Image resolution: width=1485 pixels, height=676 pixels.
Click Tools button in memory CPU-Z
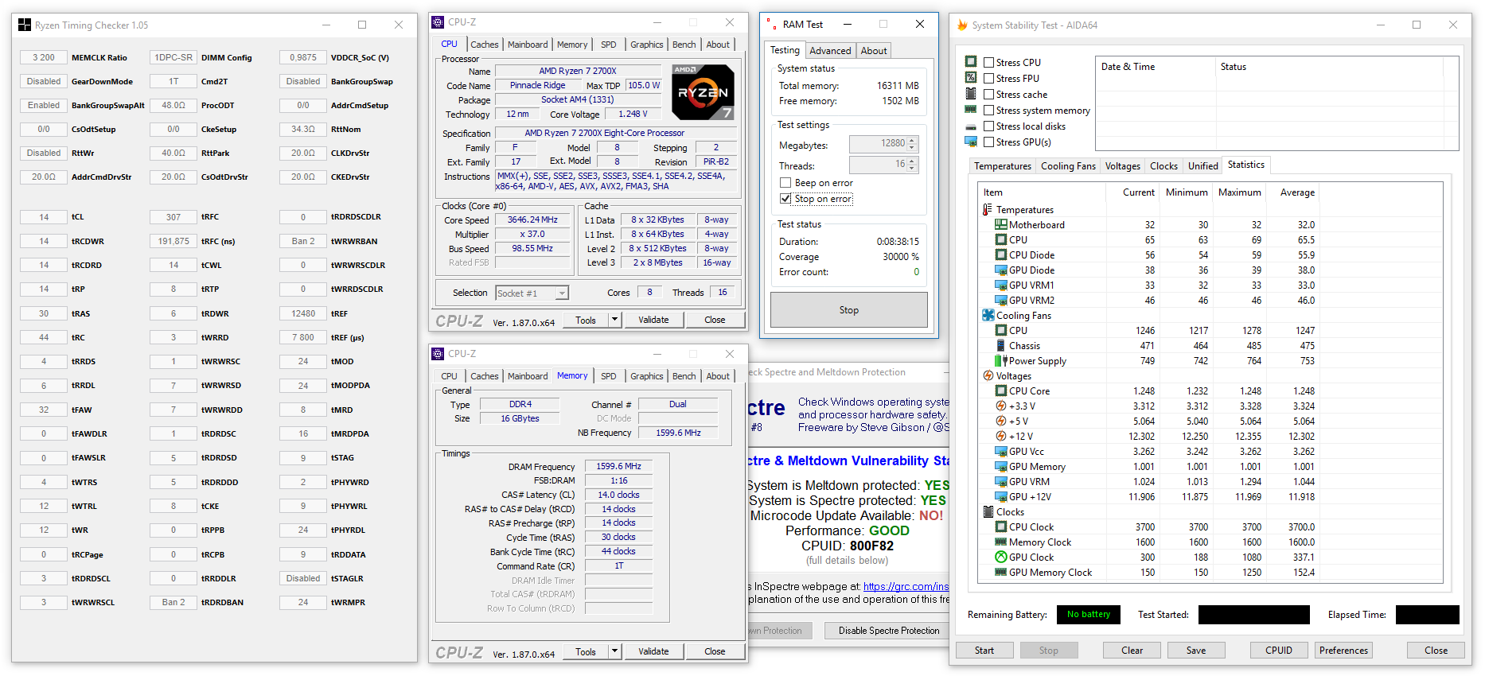coord(586,651)
